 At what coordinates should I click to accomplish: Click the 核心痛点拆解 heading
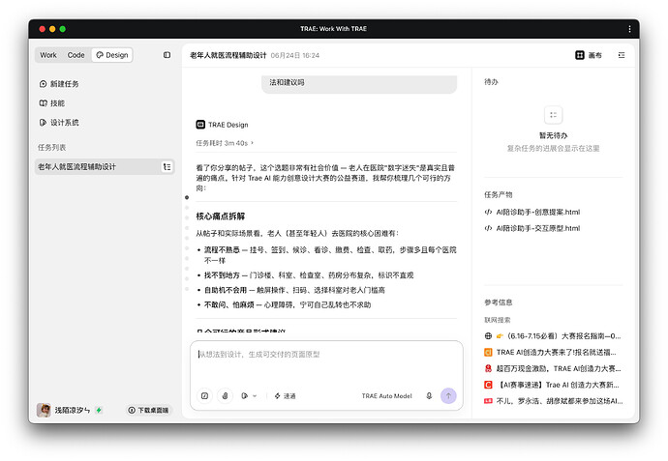pyautogui.click(x=221, y=216)
